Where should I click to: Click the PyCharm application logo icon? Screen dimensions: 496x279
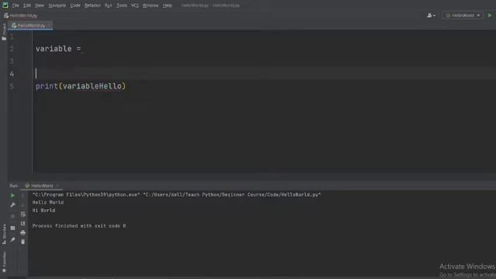click(5, 5)
